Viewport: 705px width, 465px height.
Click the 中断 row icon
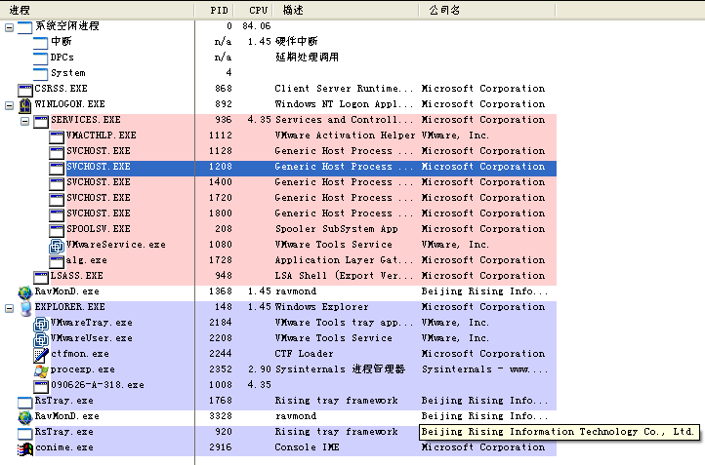[40, 43]
